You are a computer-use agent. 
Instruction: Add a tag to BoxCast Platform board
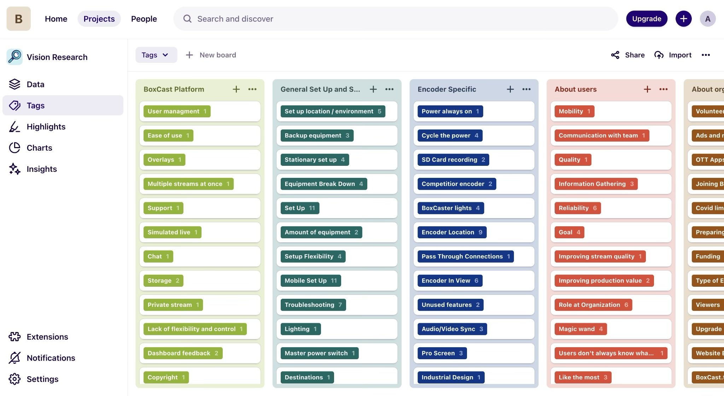pos(236,89)
